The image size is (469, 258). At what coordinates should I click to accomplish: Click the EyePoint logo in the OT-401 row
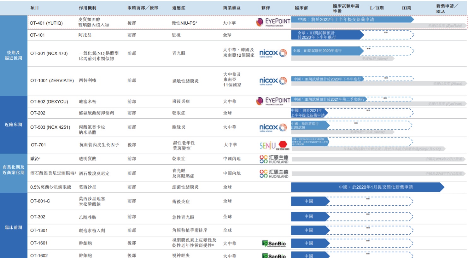tap(273, 22)
